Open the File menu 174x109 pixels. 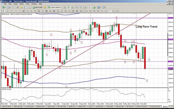5,4
